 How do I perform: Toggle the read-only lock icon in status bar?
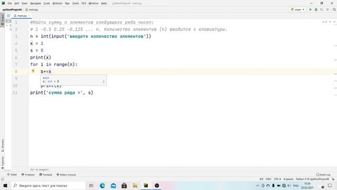[x=333, y=179]
